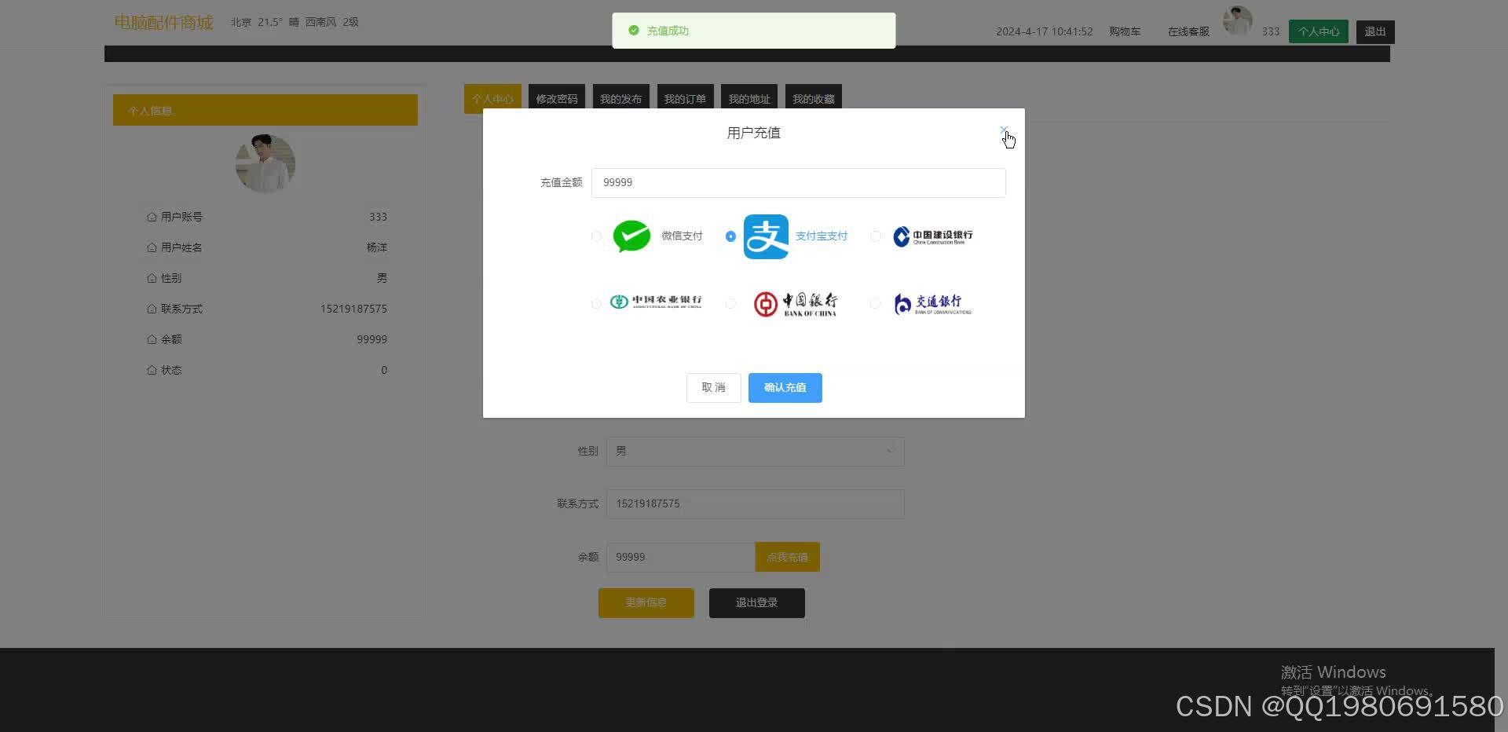Screen dimensions: 1508x732
Task: Switch to the 修改密码 tab
Action: [557, 98]
